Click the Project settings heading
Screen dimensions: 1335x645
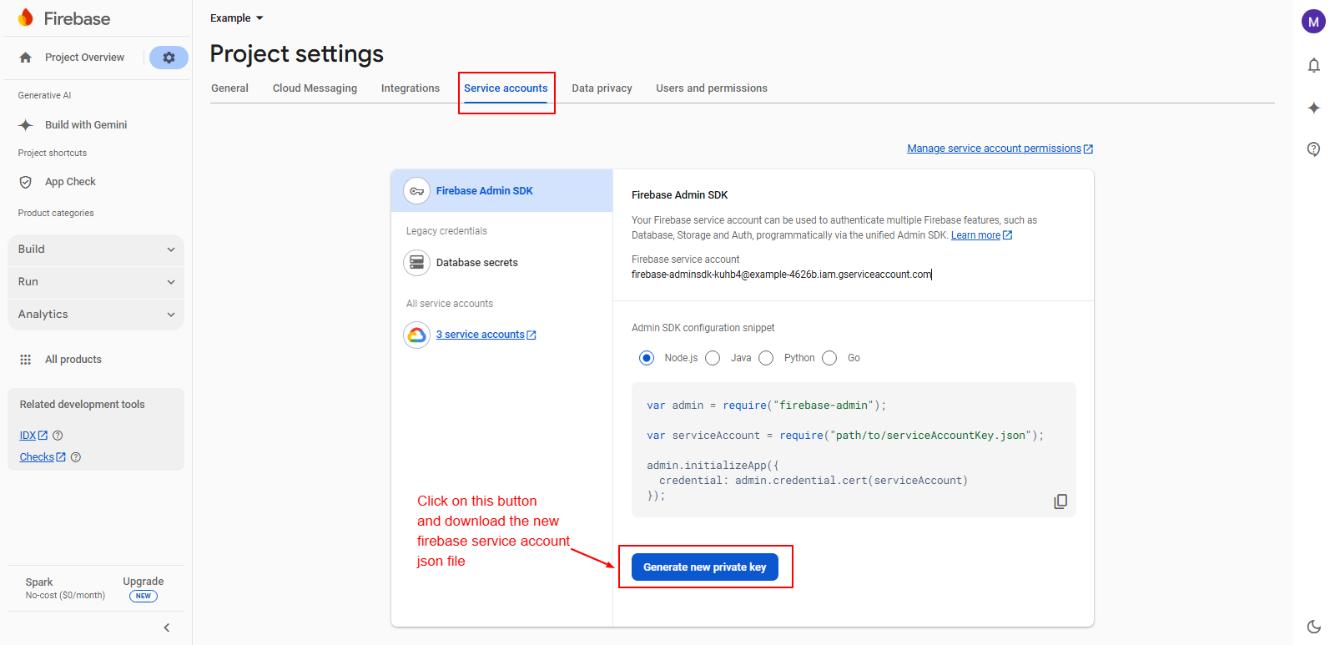[x=297, y=53]
